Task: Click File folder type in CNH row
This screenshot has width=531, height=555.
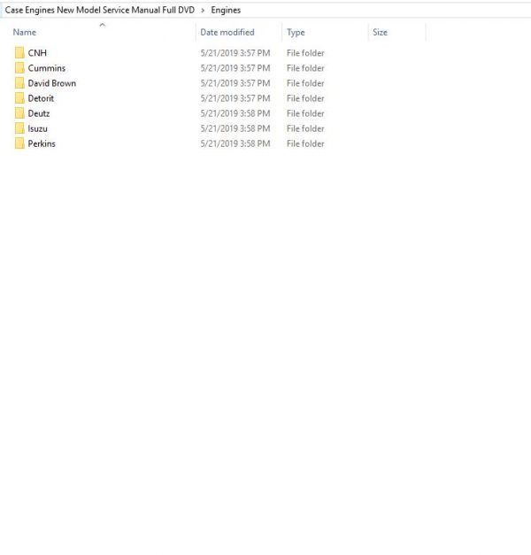Action: (305, 53)
